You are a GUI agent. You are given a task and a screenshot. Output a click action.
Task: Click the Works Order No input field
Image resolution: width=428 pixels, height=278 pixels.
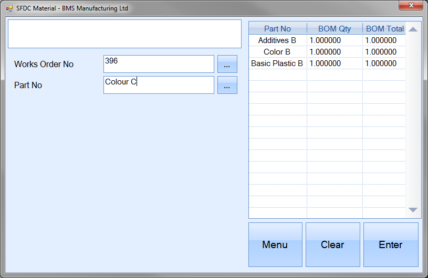(159, 64)
